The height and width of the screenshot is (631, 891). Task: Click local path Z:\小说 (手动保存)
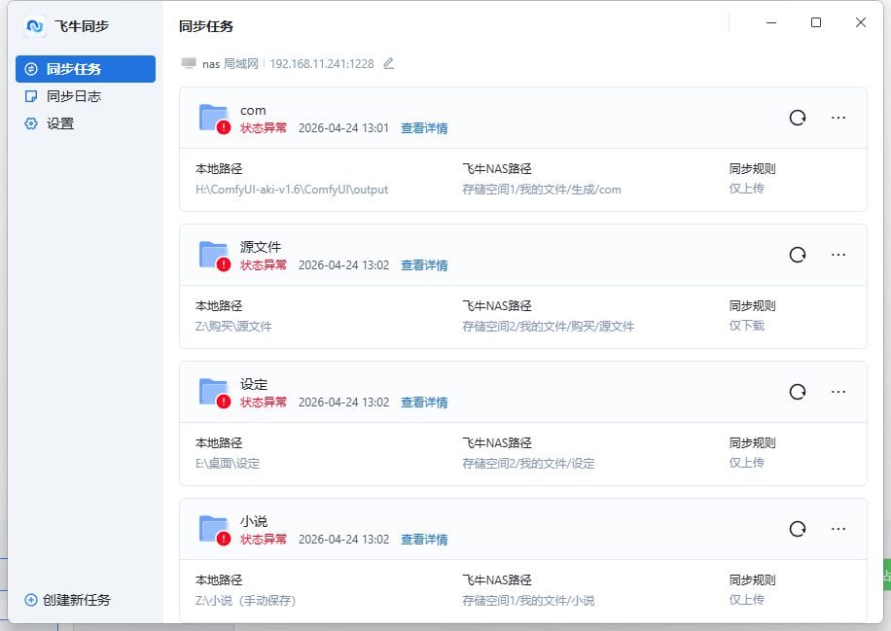coord(245,600)
